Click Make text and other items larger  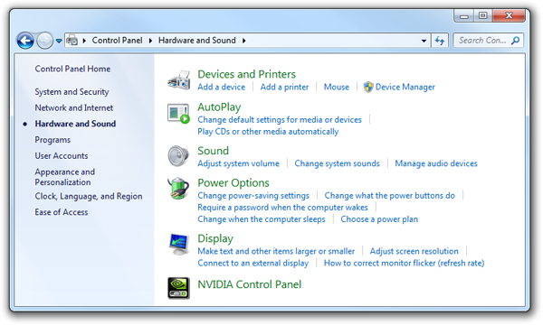tap(276, 251)
